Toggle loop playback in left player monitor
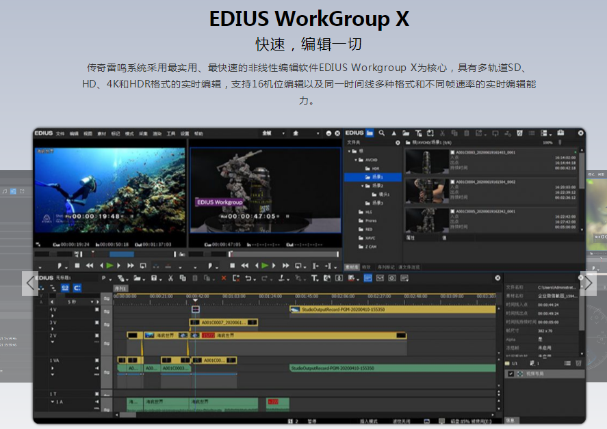Screen dimensions: 607x429 pos(143,266)
